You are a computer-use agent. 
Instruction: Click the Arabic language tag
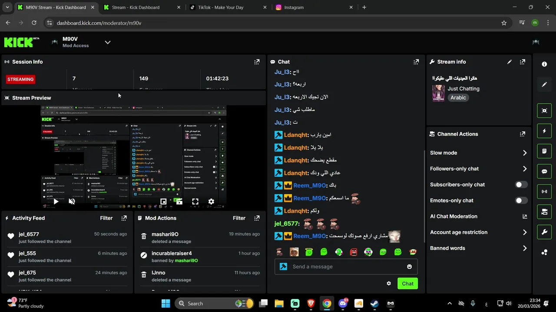[458, 98]
